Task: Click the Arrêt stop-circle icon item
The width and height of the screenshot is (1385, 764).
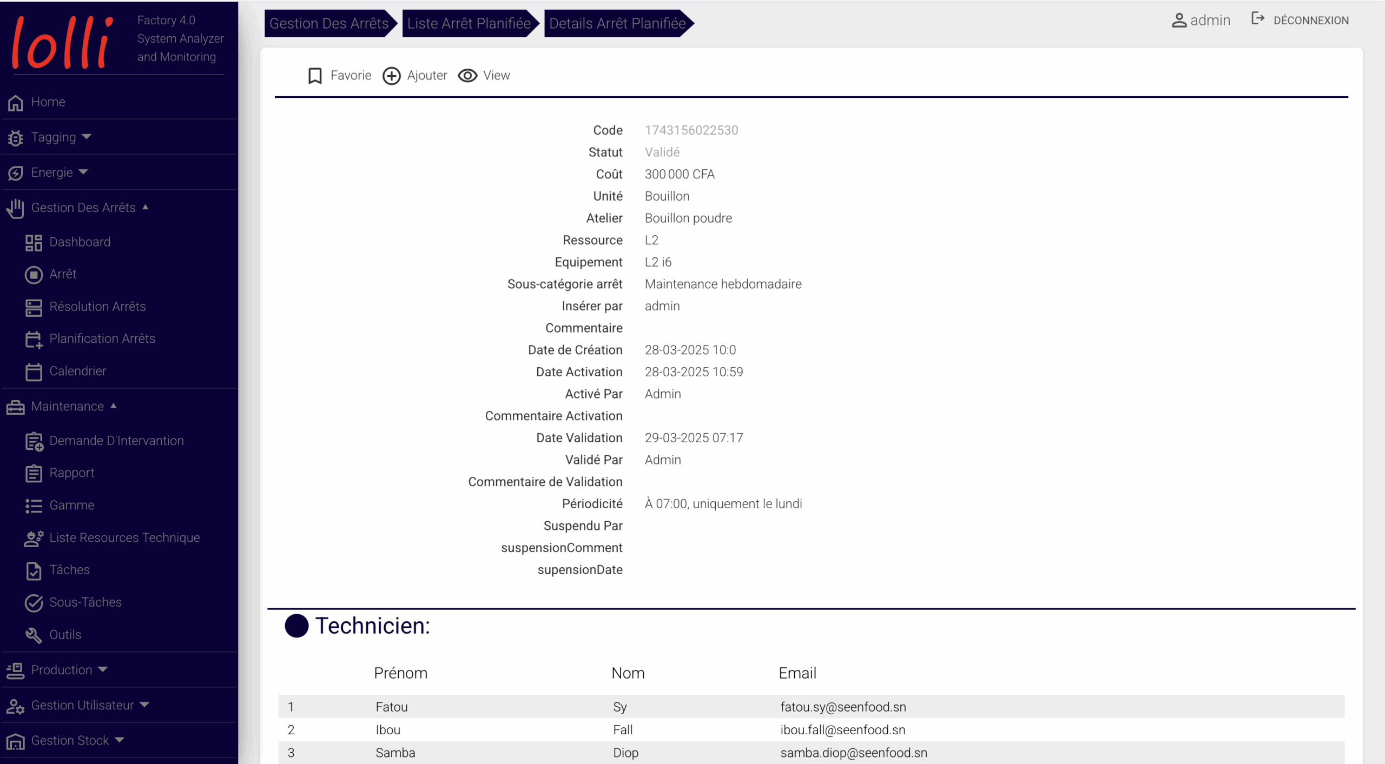Action: point(34,275)
